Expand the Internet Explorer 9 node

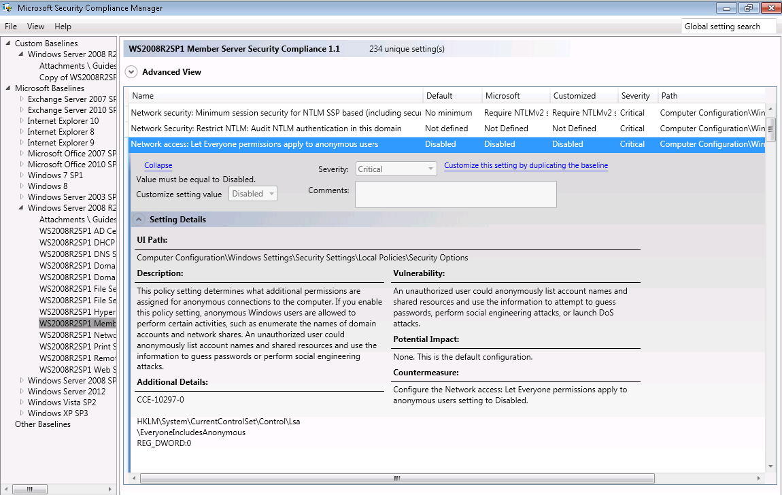22,143
